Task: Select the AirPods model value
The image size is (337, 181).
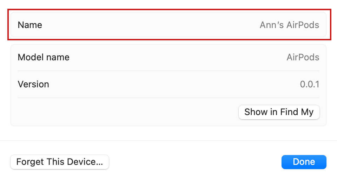Action: [303, 57]
